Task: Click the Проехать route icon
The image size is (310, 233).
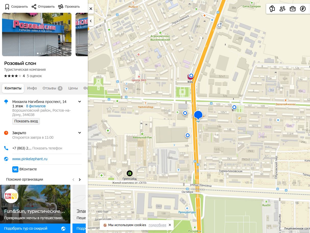Action: pos(61,7)
